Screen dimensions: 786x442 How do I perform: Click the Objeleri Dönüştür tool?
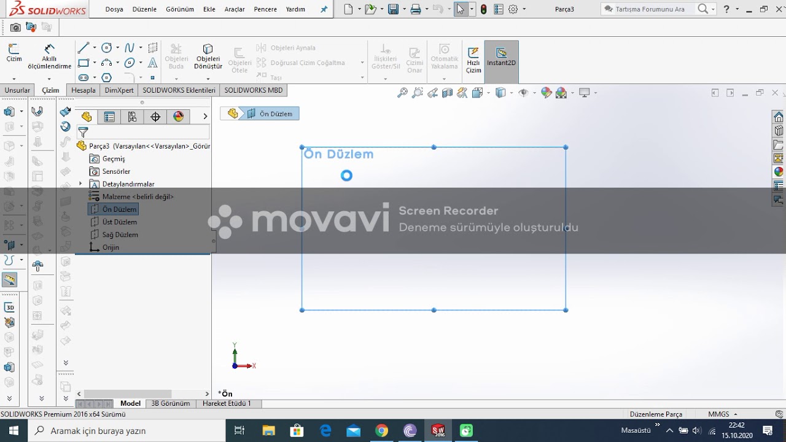[x=208, y=56]
